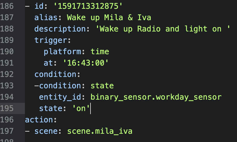The image size is (237, 142).
Task: Click the entity_id key on line 194
Action: coord(60,97)
